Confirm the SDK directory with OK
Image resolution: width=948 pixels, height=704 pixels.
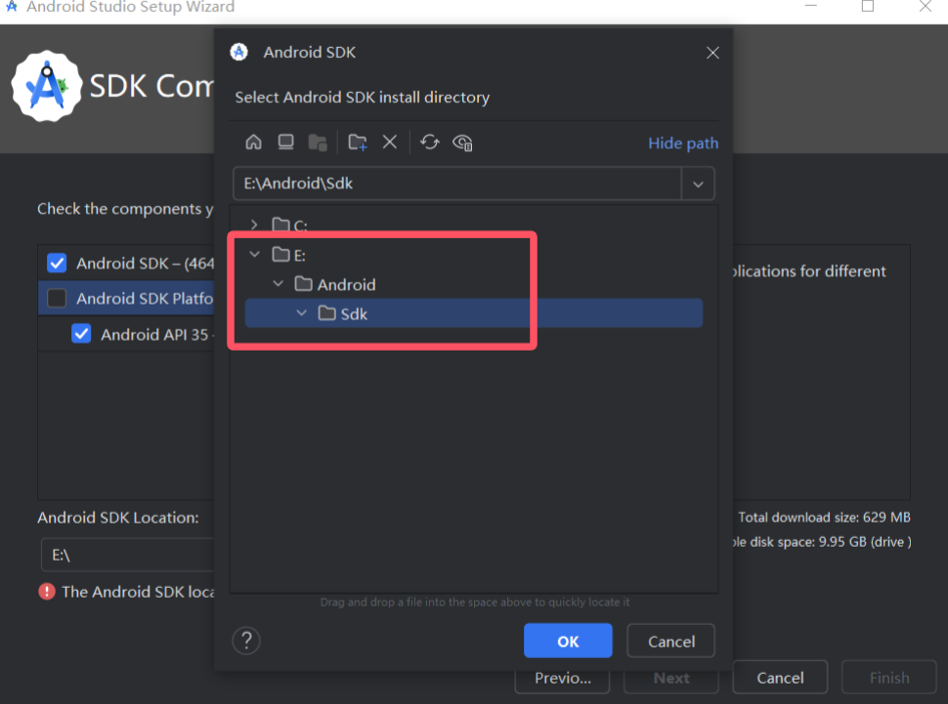click(x=568, y=641)
